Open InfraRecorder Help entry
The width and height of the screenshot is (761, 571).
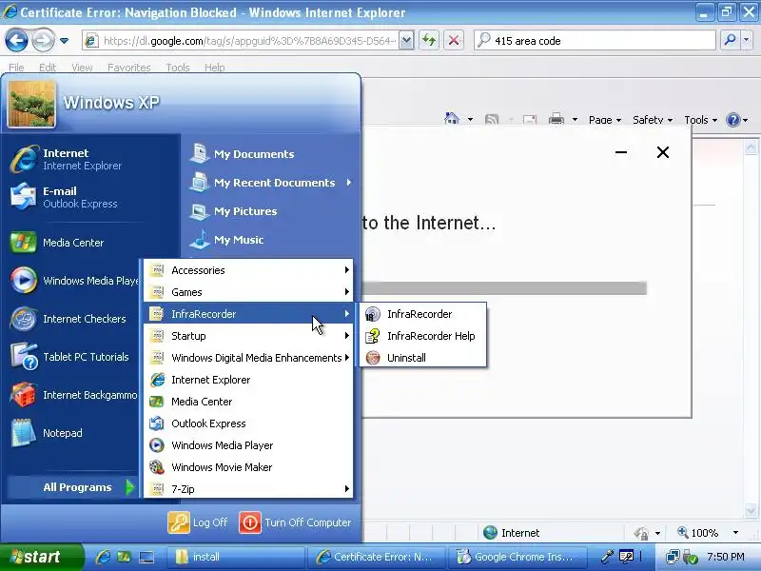pyautogui.click(x=421, y=336)
